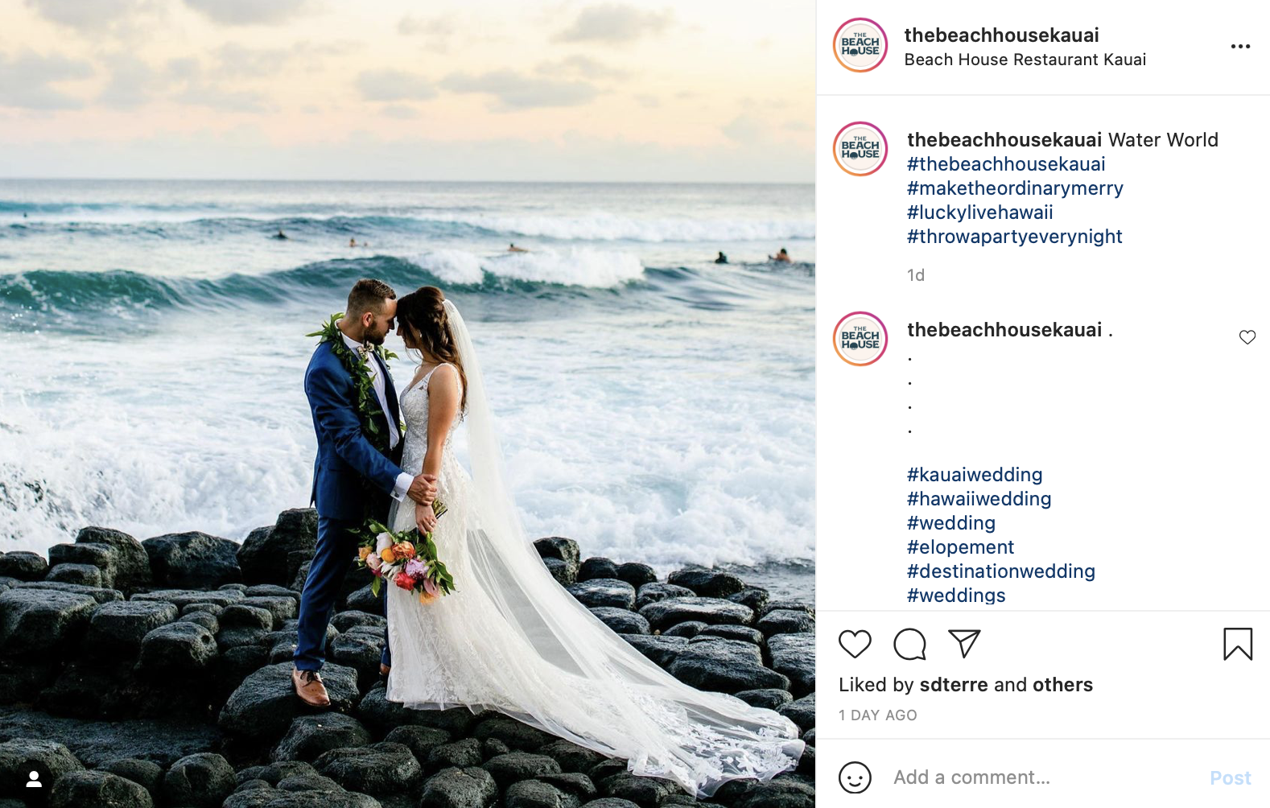Save the post with the bookmark icon

pyautogui.click(x=1238, y=644)
